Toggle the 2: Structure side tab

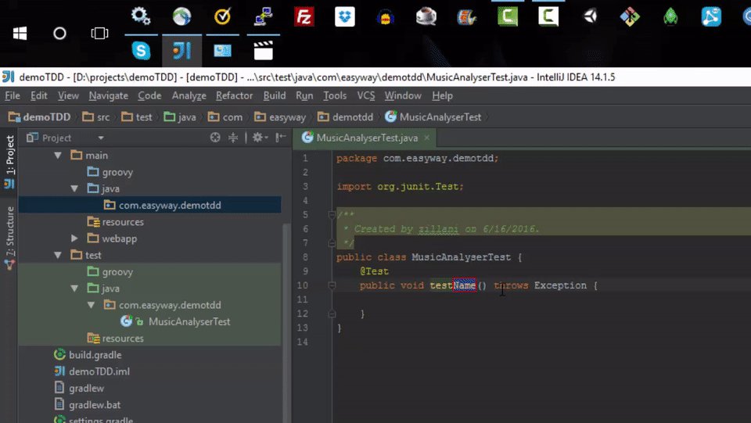click(9, 238)
